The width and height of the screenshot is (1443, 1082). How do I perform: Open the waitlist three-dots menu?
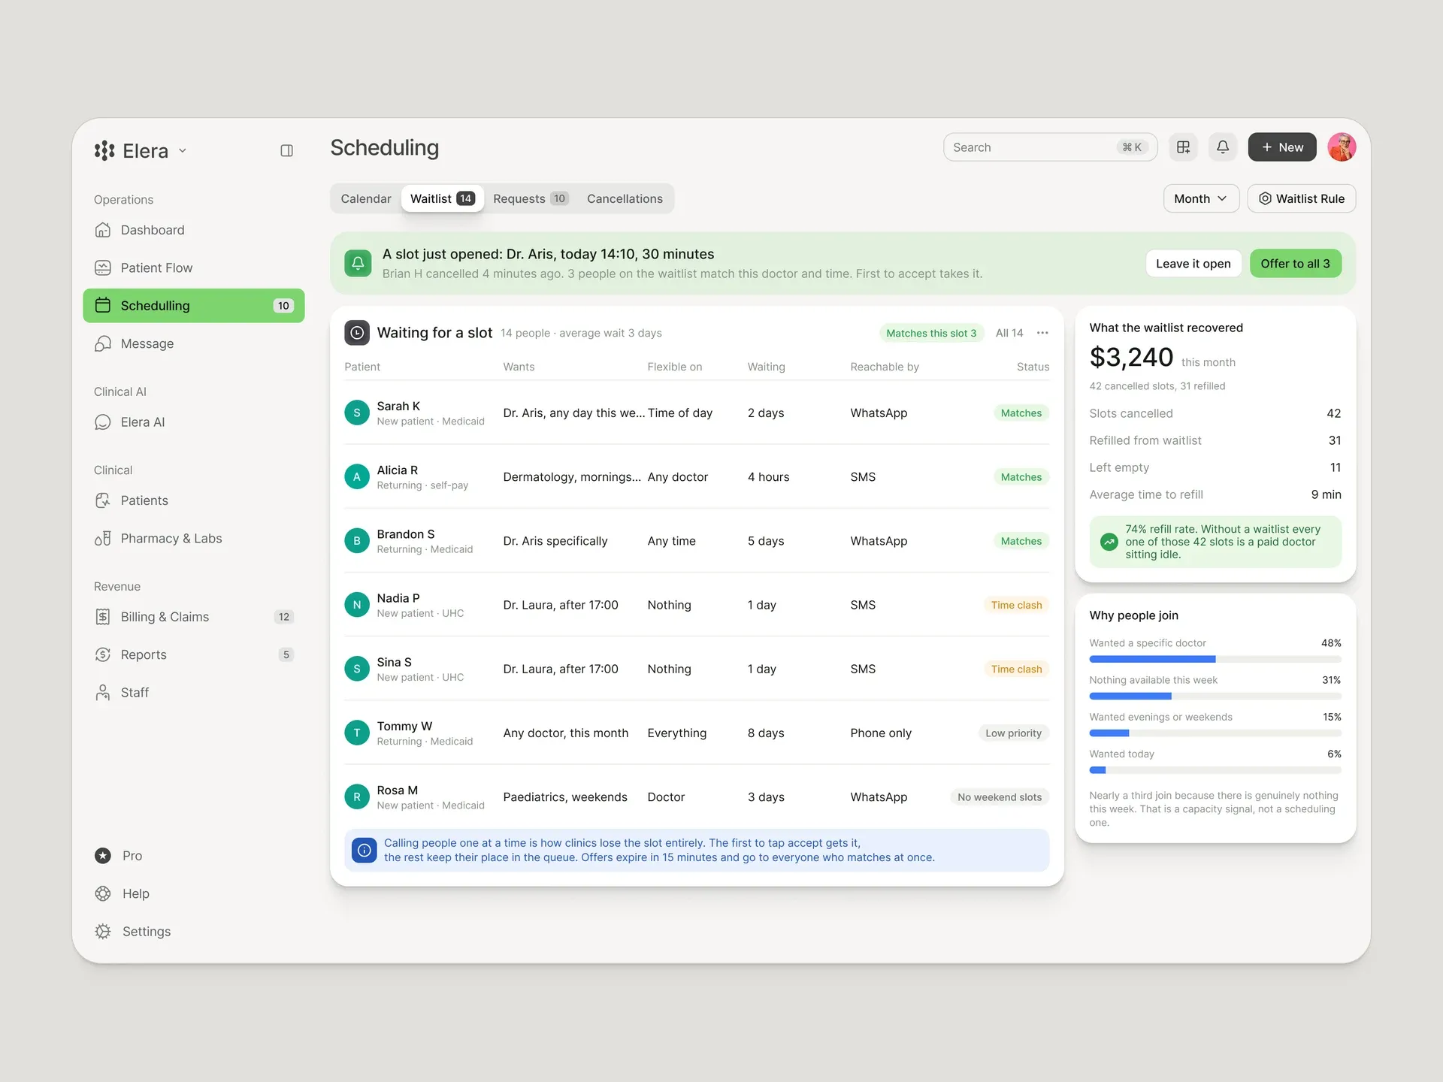(1042, 334)
